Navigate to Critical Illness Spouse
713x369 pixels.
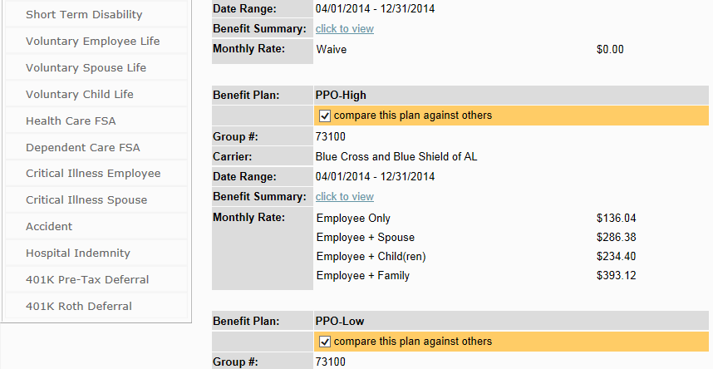(86, 200)
